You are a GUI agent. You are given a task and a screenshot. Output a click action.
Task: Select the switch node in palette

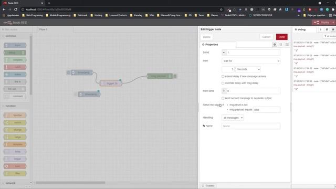pos(15,122)
